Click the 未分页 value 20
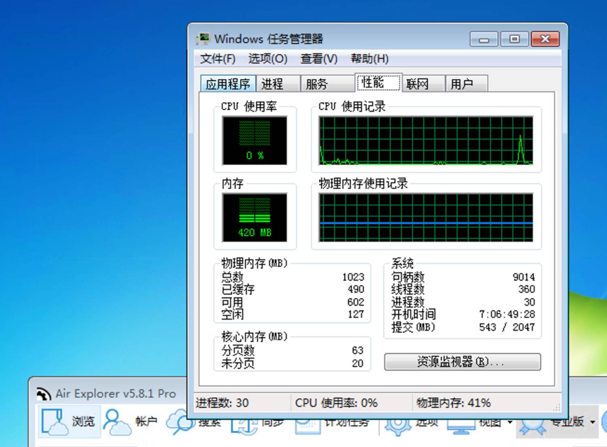Viewport: 607px width, 447px height. (x=358, y=363)
